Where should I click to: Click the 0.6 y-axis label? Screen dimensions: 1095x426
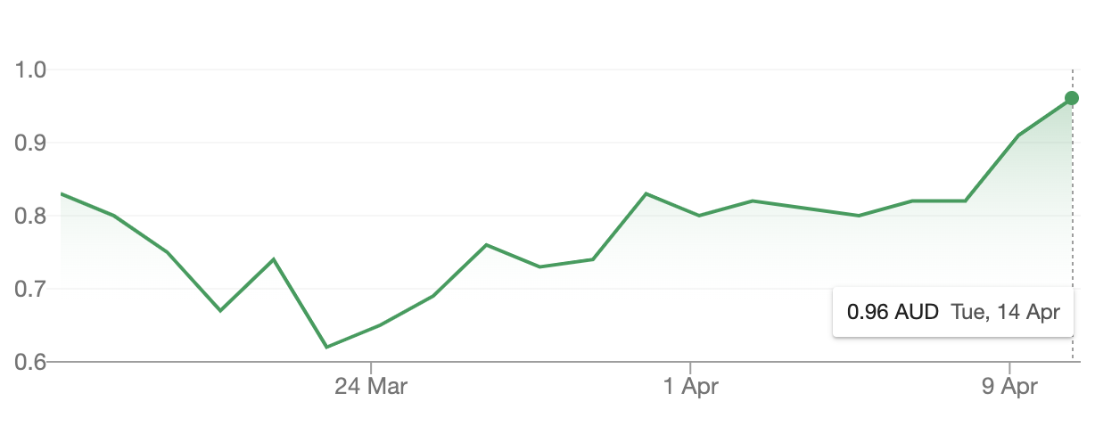31,362
